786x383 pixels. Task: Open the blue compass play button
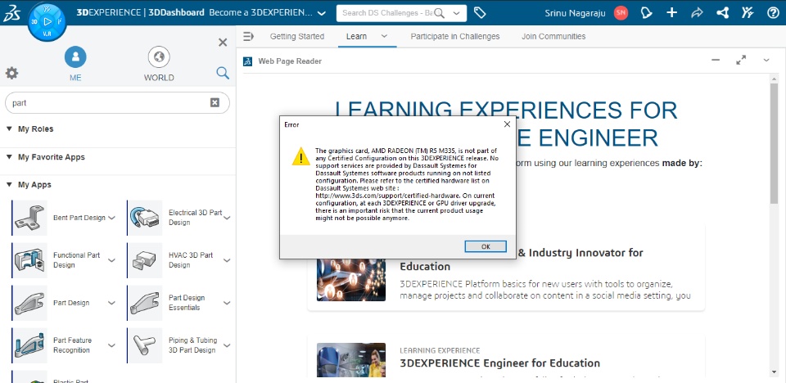[47, 21]
